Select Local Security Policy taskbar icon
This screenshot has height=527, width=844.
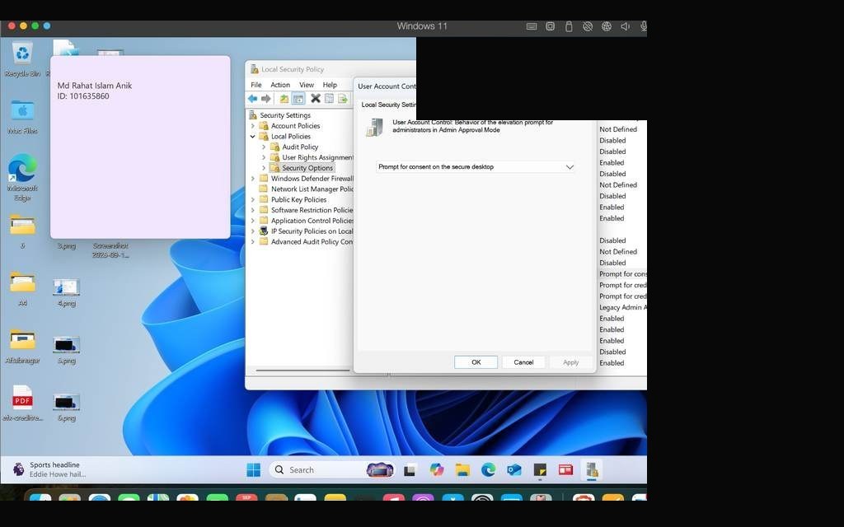pos(592,470)
